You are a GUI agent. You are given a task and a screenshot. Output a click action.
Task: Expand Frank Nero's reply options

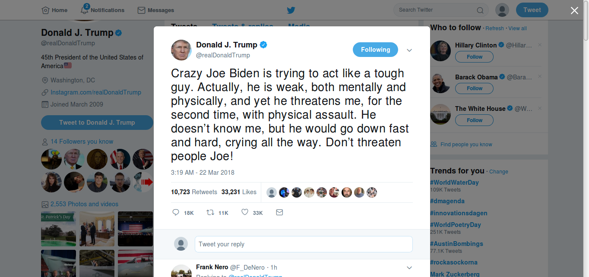409,267
